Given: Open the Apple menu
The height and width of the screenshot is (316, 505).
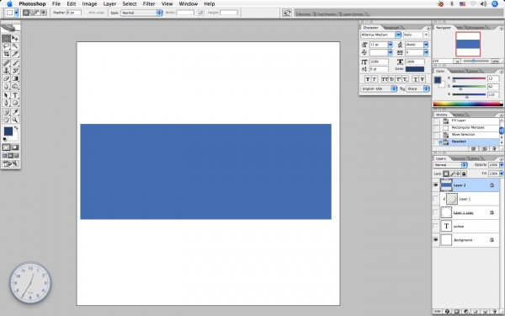Looking at the screenshot, I should [x=9, y=4].
